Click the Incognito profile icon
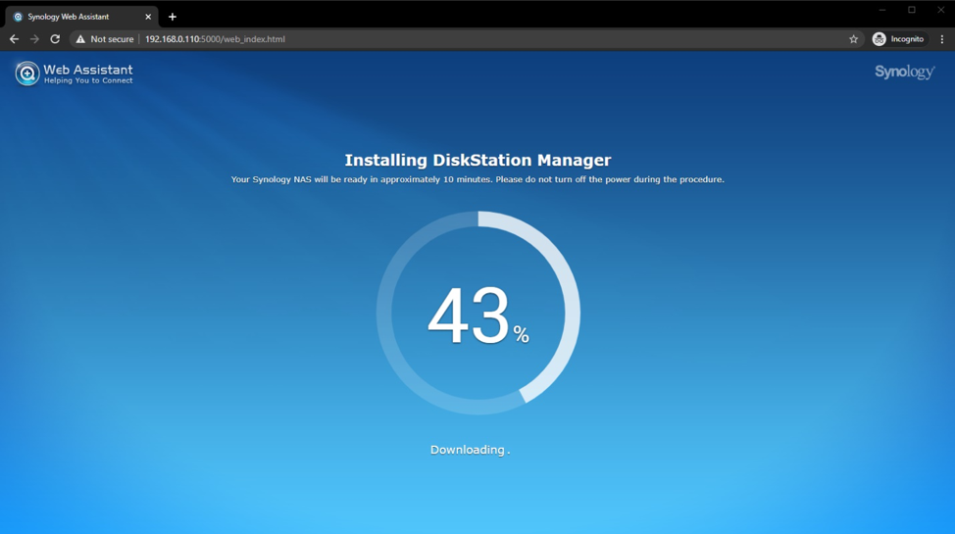Image resolution: width=955 pixels, height=534 pixels. (x=880, y=39)
